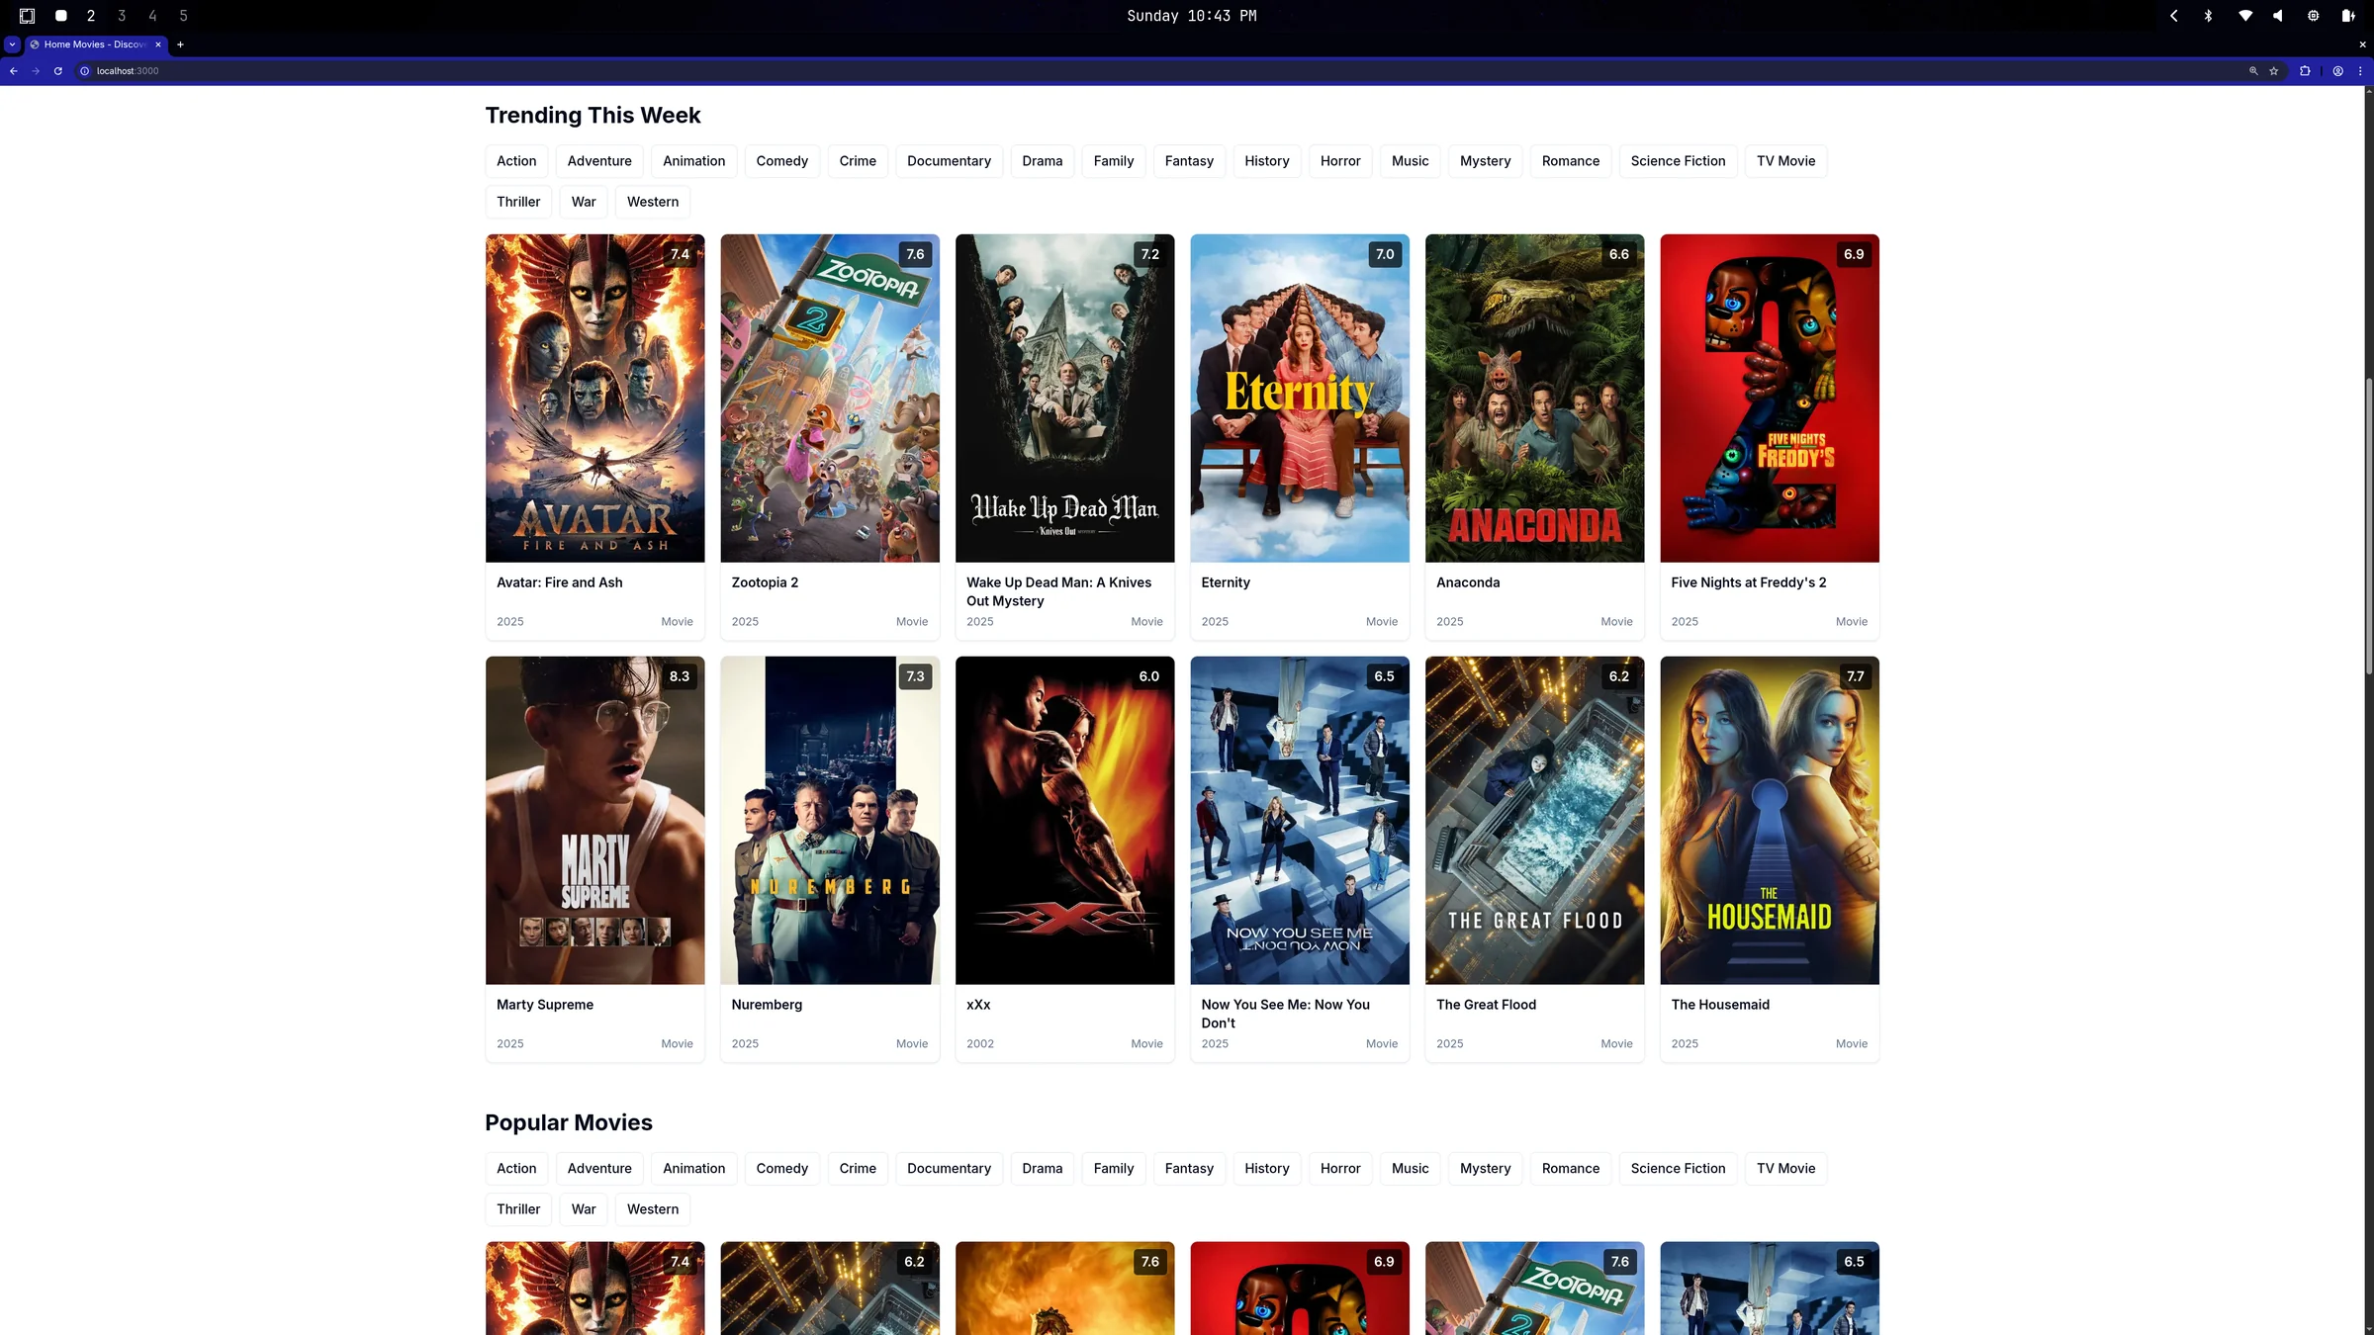Select Fantasy genre under Trending This Week
The image size is (2374, 1335).
coord(1189,161)
